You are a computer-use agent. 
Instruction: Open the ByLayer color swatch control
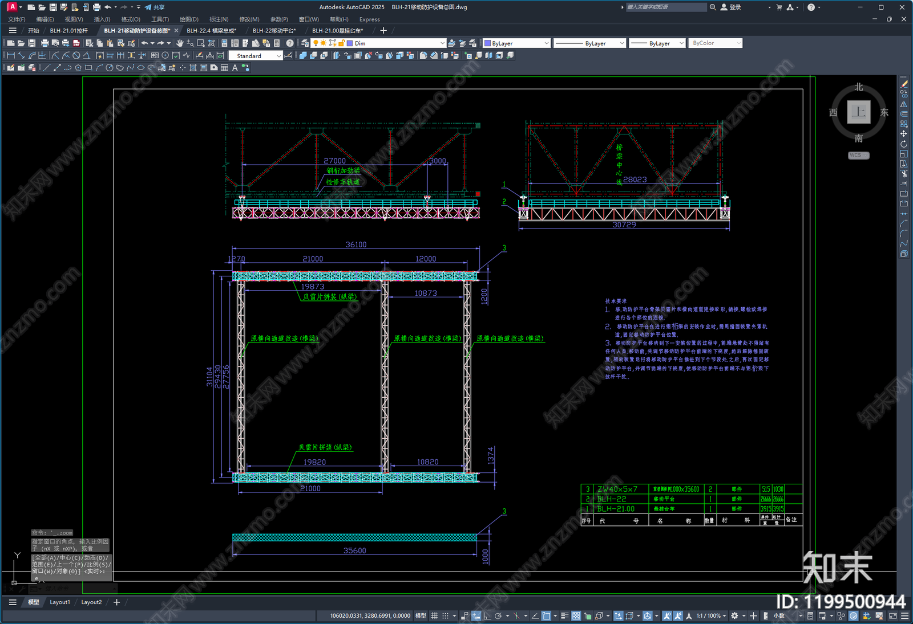tap(516, 43)
